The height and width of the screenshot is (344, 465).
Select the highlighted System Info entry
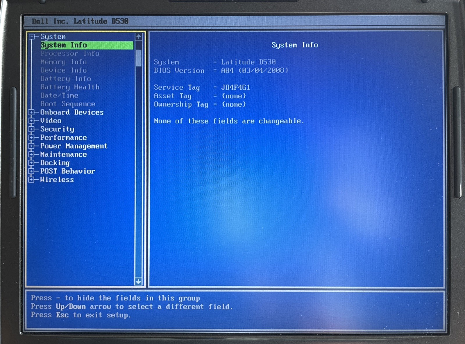pos(87,45)
